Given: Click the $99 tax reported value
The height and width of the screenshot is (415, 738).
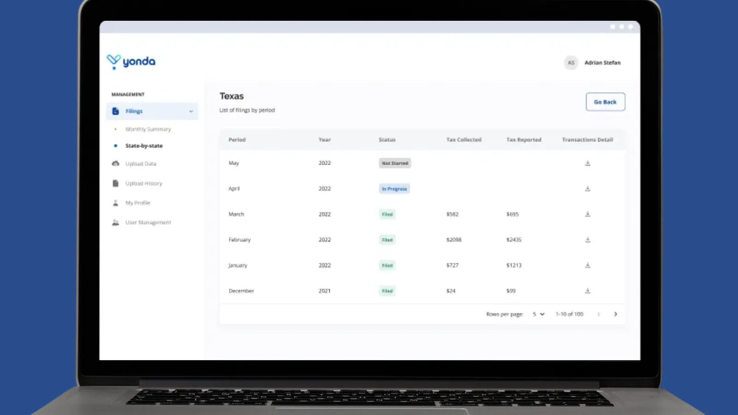Looking at the screenshot, I should 511,291.
